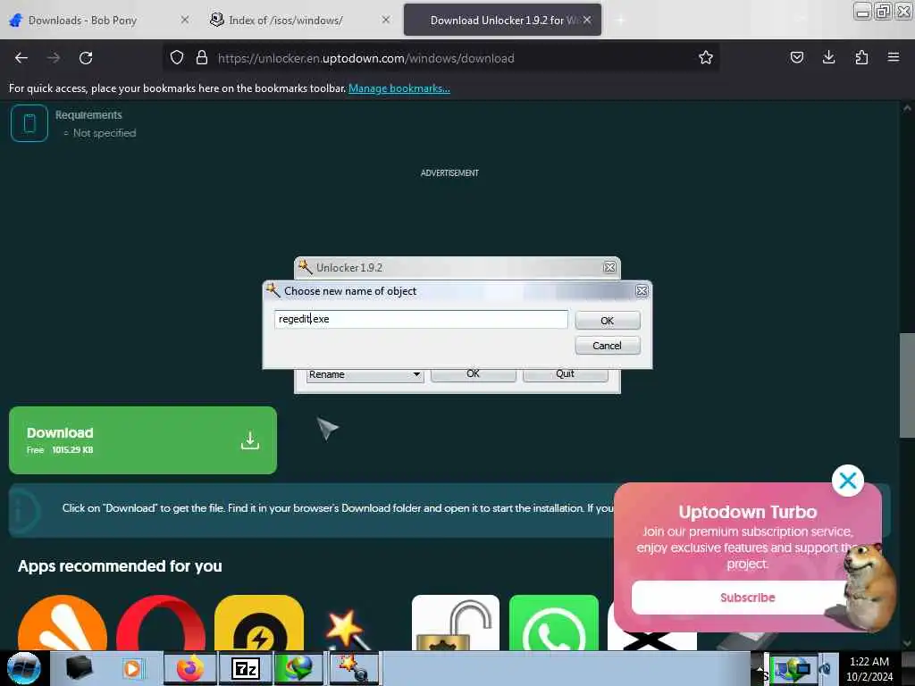Close the Choose new name dialog
The height and width of the screenshot is (686, 915).
tap(642, 291)
